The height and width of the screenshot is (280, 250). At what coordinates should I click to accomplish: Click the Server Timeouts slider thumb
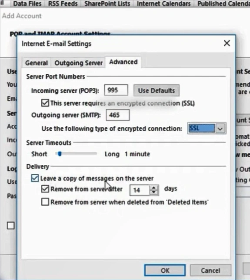(x=60, y=153)
